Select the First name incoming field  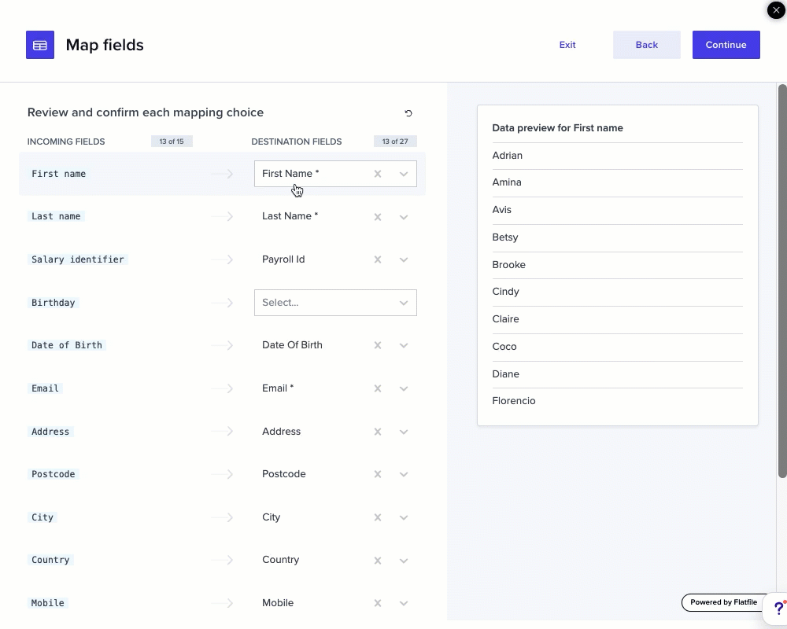[x=59, y=174]
